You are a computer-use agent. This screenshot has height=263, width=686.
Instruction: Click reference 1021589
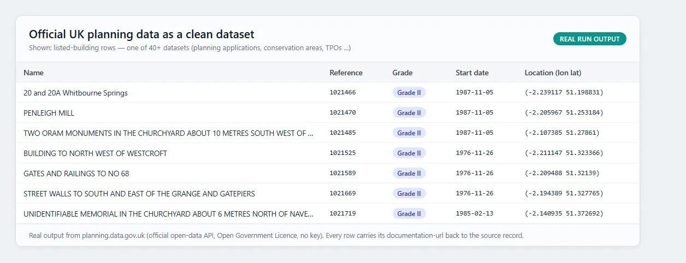342,174
